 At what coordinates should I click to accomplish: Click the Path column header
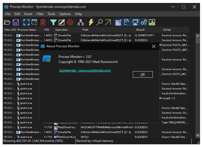pyautogui.click(x=108, y=30)
